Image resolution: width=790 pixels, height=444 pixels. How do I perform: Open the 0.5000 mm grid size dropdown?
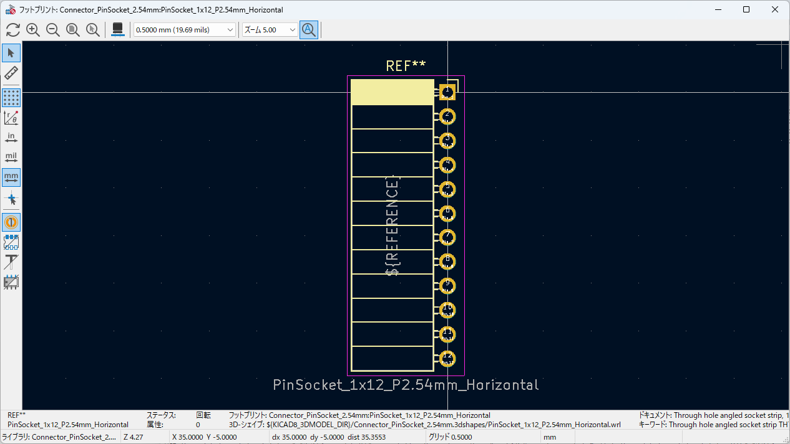pyautogui.click(x=185, y=30)
